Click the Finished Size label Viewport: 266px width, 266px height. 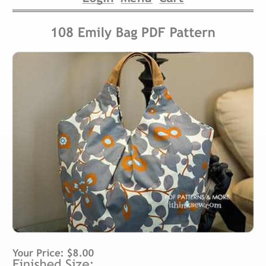click(x=53, y=263)
